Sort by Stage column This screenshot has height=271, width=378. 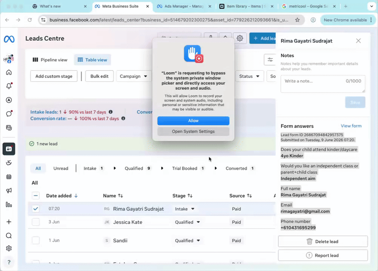click(x=183, y=196)
